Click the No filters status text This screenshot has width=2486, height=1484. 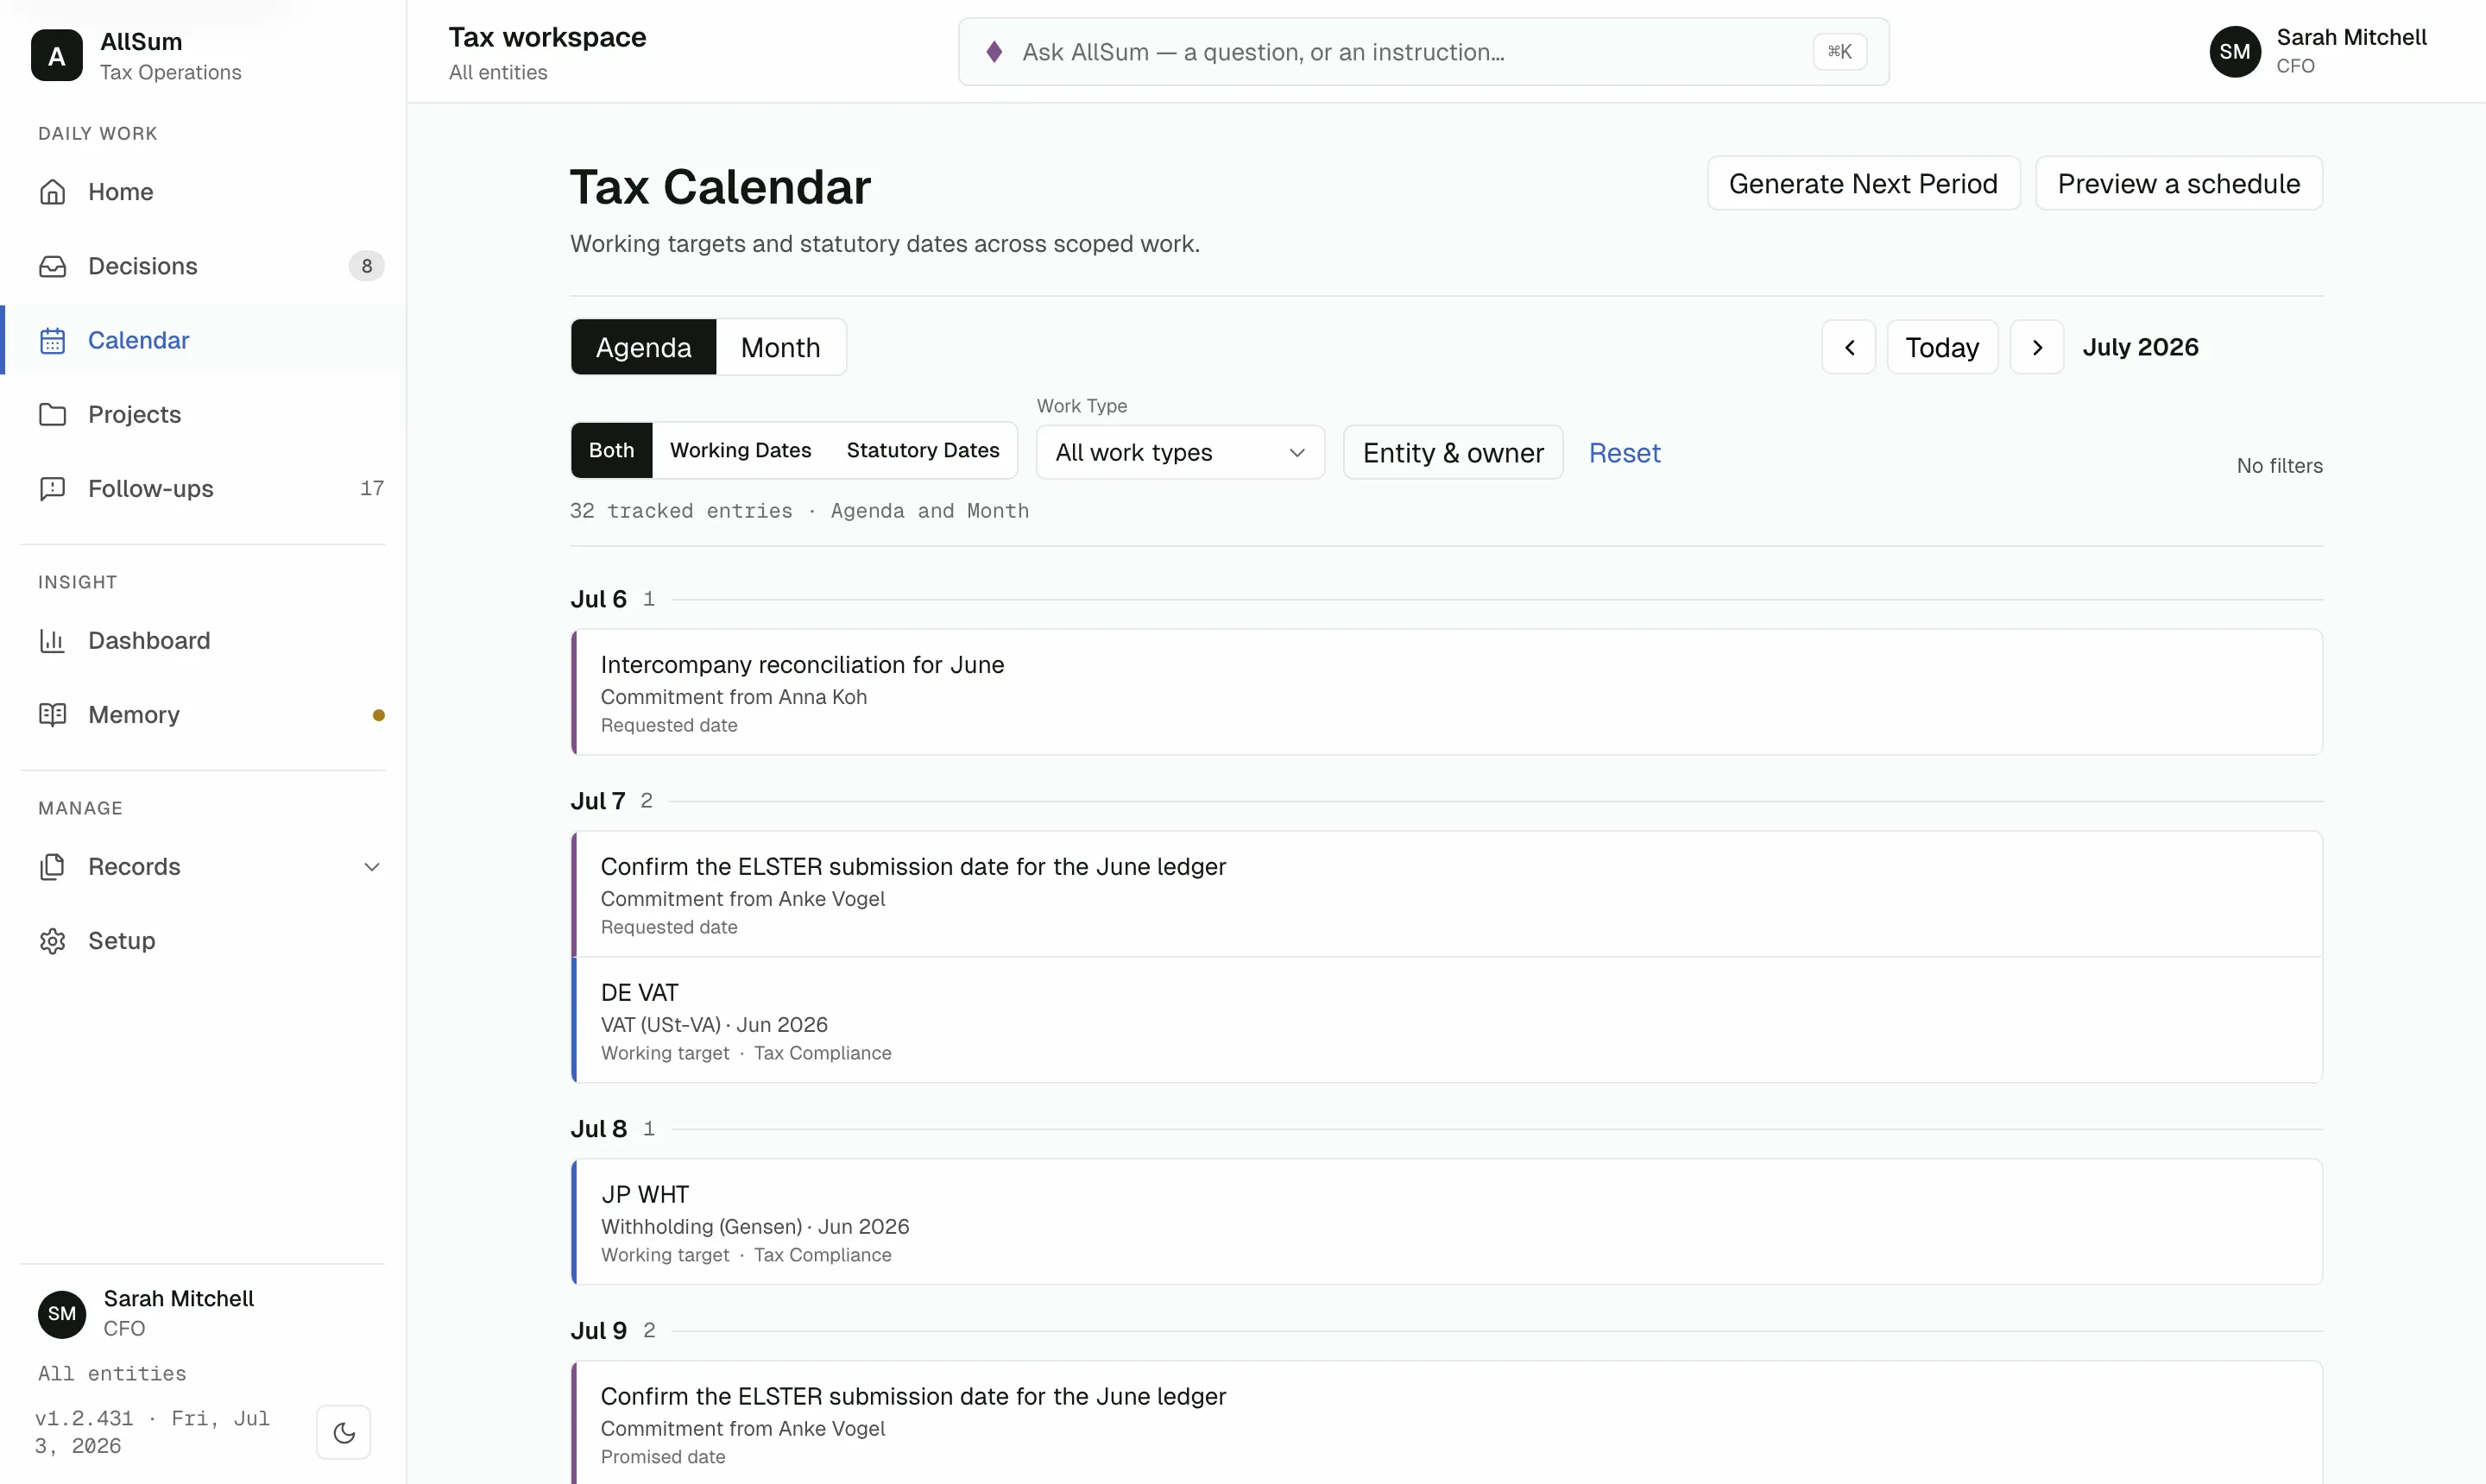(x=2279, y=466)
